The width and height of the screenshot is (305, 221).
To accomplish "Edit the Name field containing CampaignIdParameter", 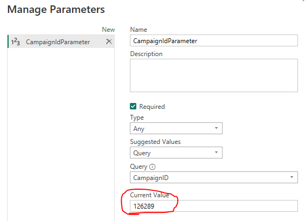I will (x=214, y=40).
